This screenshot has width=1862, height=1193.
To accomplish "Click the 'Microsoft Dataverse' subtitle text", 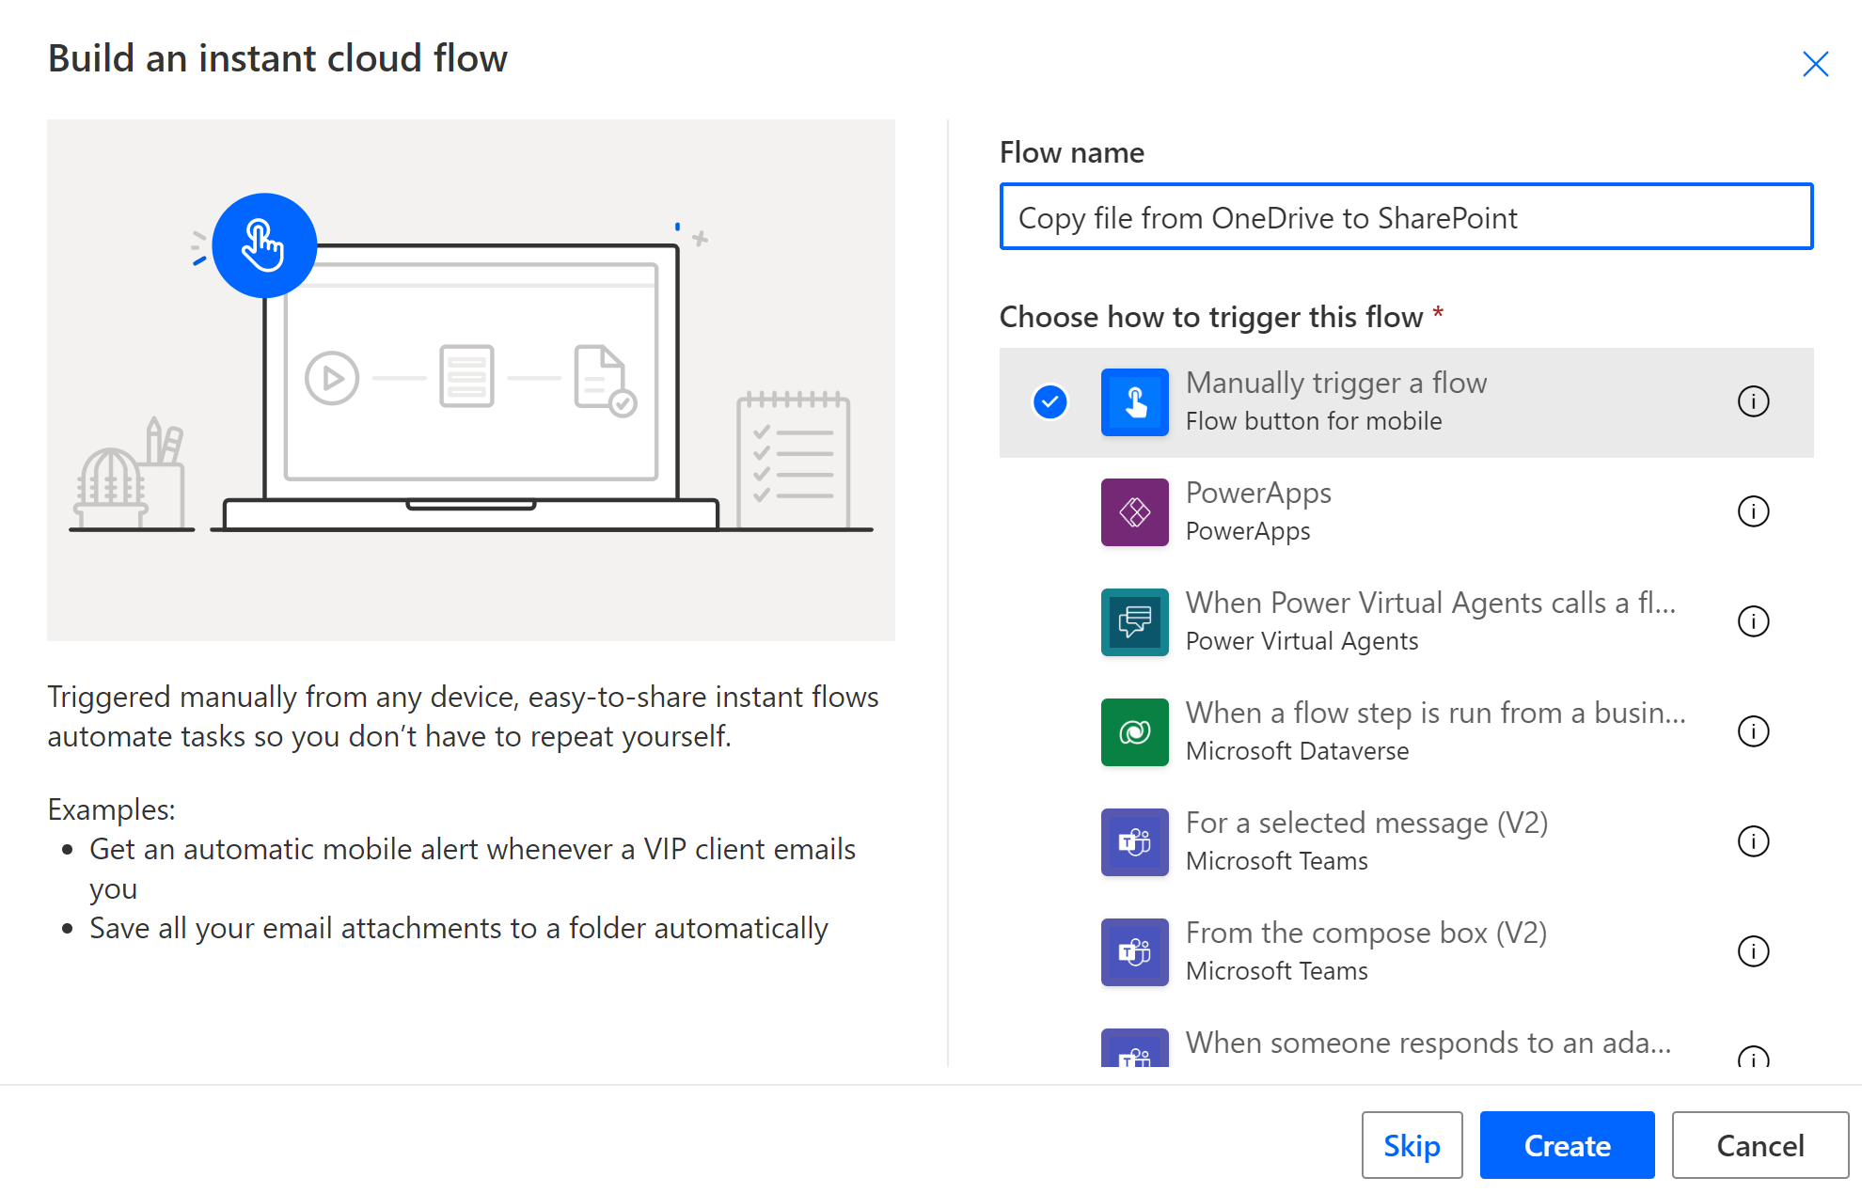I will 1297,751.
